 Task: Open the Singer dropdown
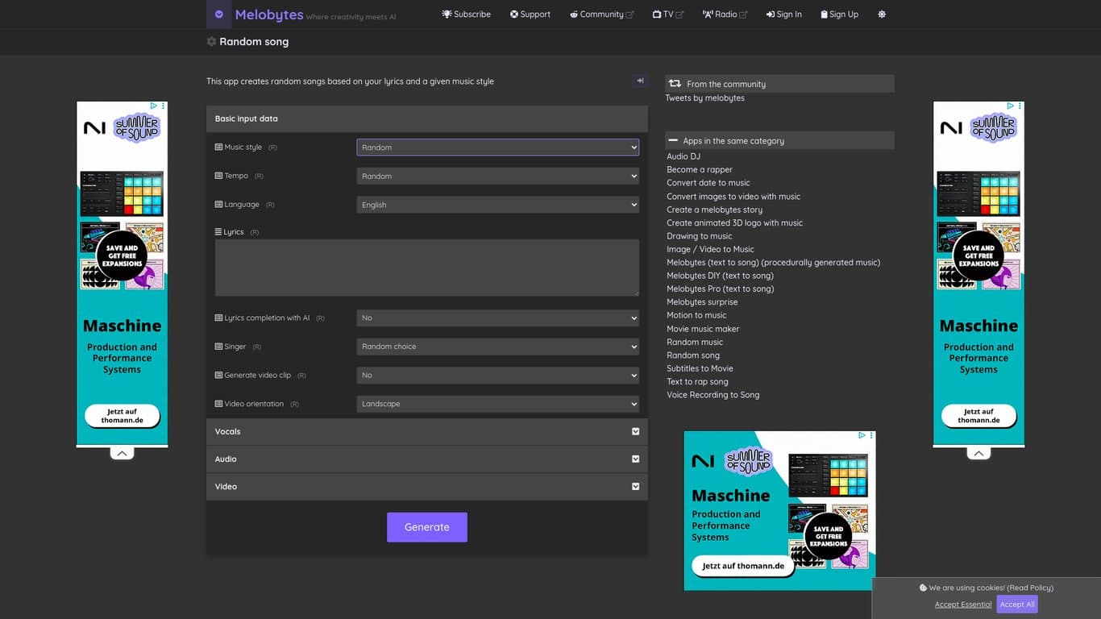(x=497, y=347)
